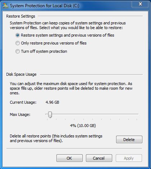Click the 4% (10.00 GB) usage label
The image size is (151, 169).
coord(83,126)
